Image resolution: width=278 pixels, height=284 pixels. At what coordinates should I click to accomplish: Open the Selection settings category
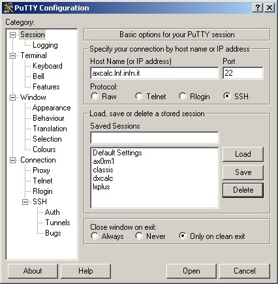click(x=47, y=139)
